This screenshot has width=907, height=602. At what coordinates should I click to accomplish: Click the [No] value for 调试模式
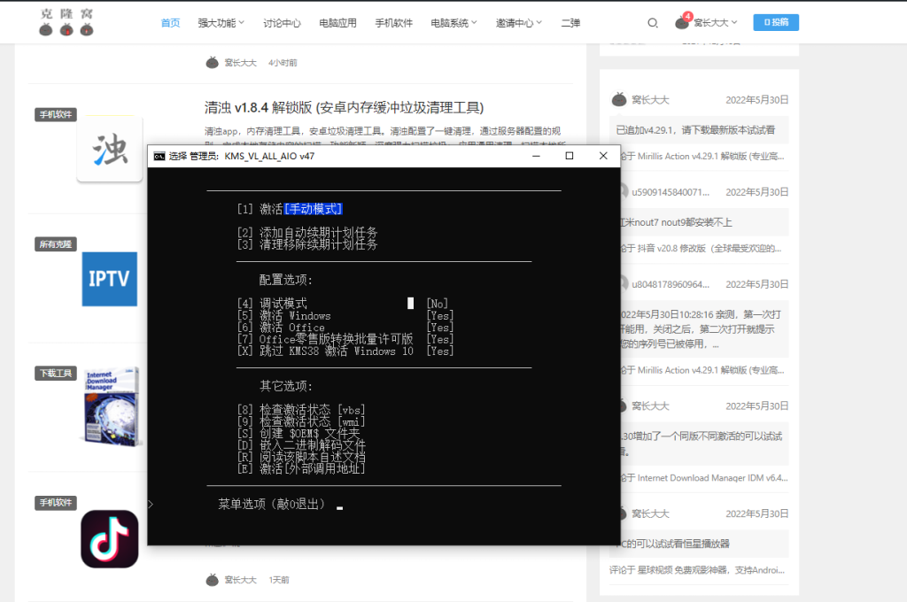pyautogui.click(x=438, y=304)
